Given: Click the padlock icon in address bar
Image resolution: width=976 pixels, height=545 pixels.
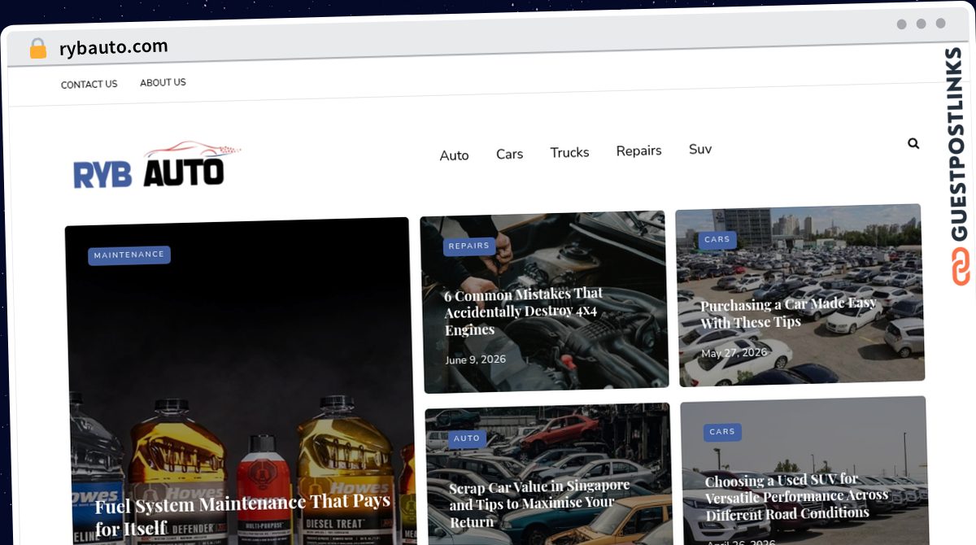Looking at the screenshot, I should pos(38,49).
